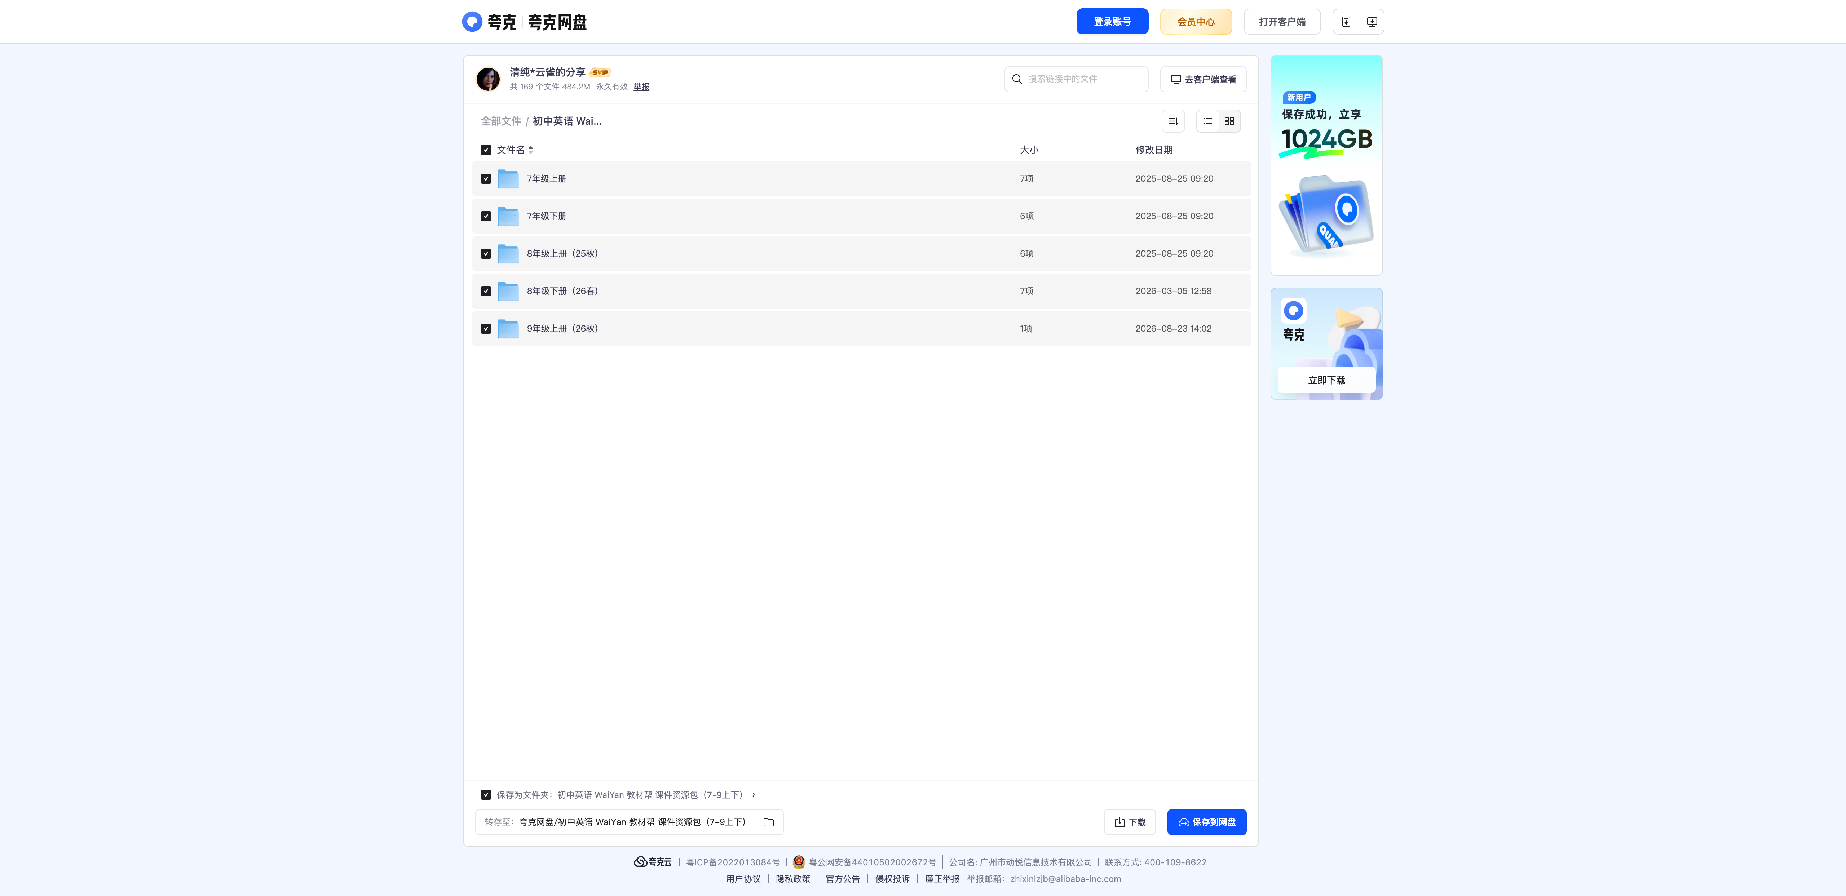Uncheck the select-all 文件名 checkbox
The height and width of the screenshot is (896, 1846).
coord(486,150)
